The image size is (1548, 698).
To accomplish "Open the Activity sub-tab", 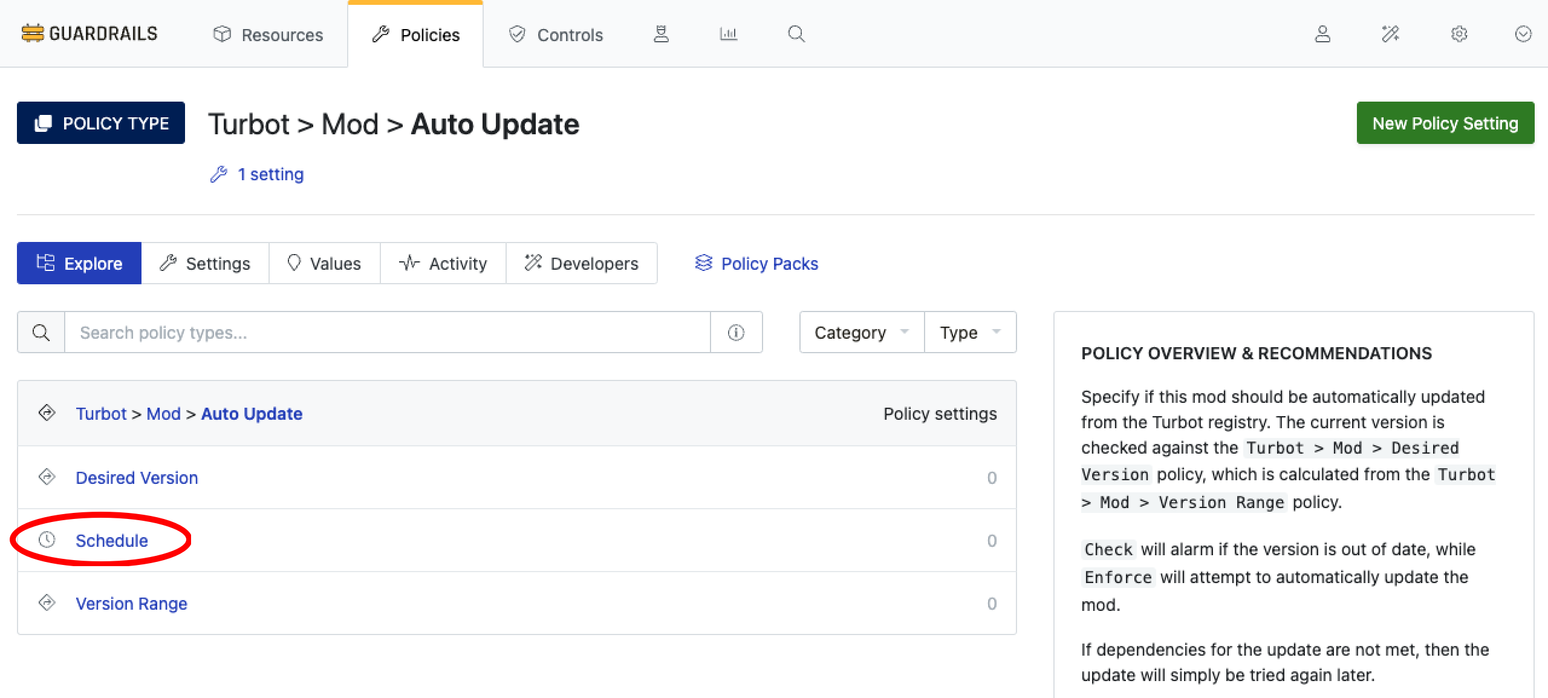I will click(443, 264).
